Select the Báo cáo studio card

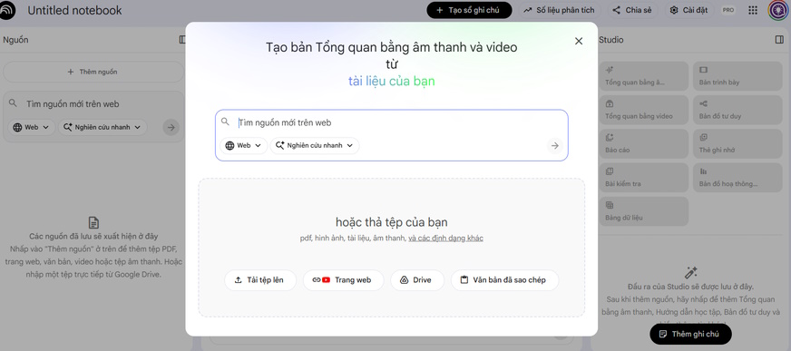point(643,143)
